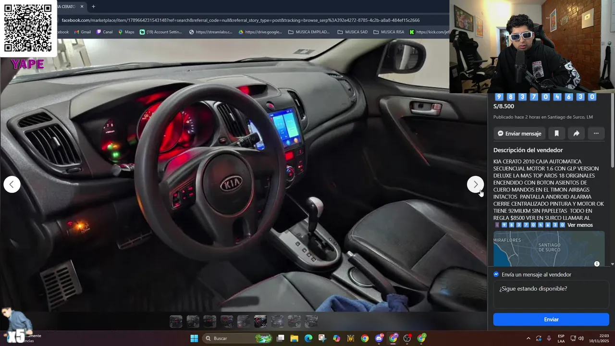Viewport: 615px width, 346px height.
Task: Close the KIA CERATO browser tab
Action: 82,7
